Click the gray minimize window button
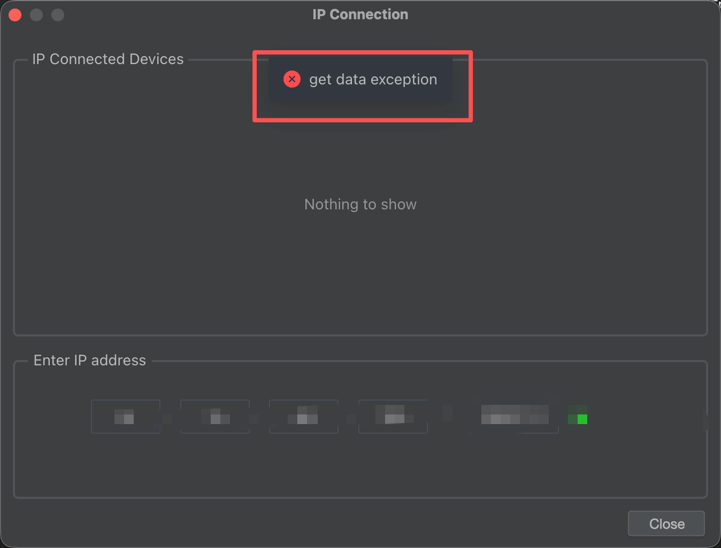Image resolution: width=721 pixels, height=548 pixels. coord(36,15)
